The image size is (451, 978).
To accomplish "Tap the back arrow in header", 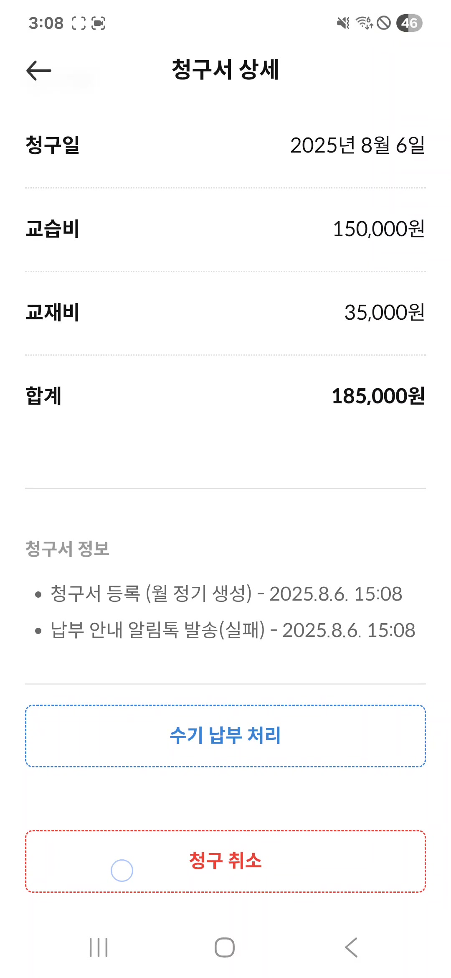I will [x=39, y=70].
